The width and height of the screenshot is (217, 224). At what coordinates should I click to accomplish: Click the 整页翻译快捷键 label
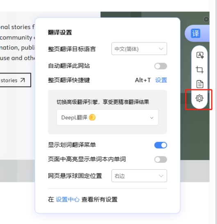pyautogui.click(x=69, y=80)
